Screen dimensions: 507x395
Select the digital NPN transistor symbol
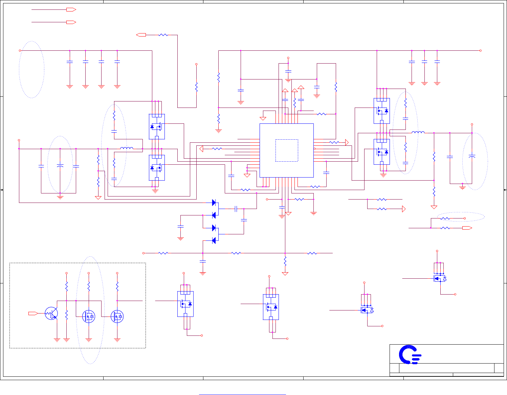click(51, 313)
